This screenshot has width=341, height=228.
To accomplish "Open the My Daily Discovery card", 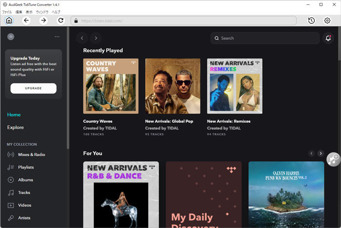I will (204, 194).
